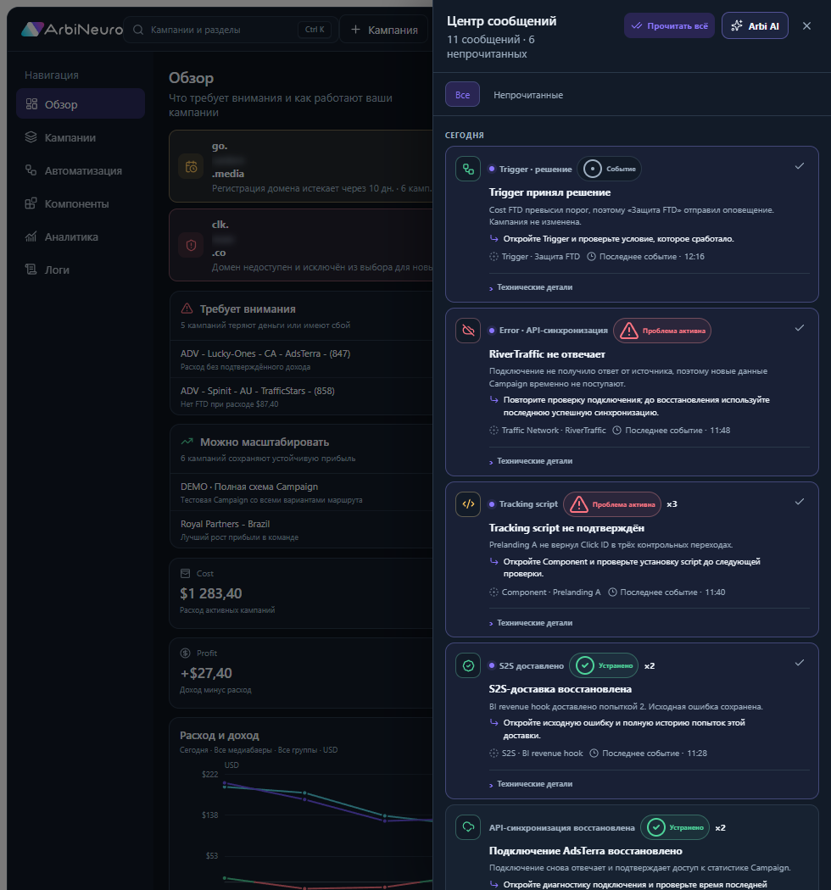This screenshot has width=831, height=890.
Task: Switch to Непрочитанные filter tab
Action: [x=528, y=95]
